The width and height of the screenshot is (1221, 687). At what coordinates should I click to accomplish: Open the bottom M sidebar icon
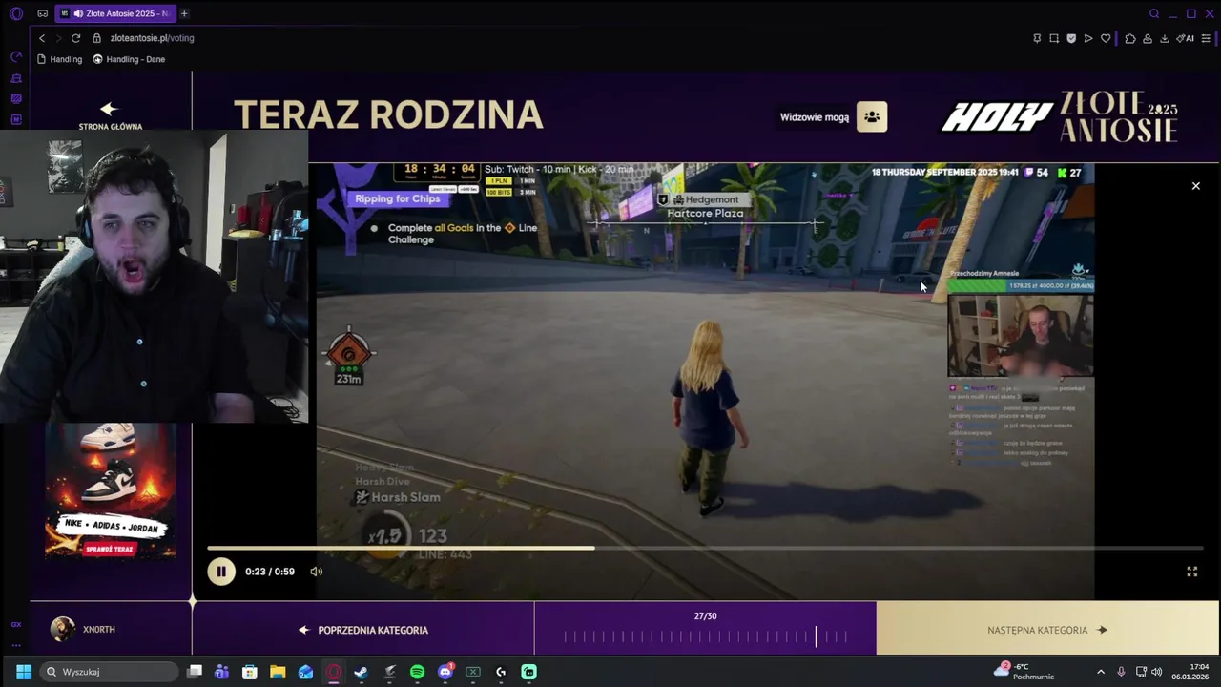[x=16, y=119]
